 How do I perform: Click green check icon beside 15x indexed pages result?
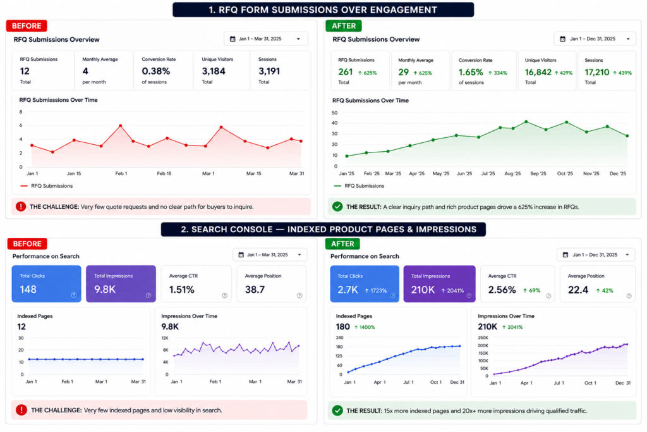click(337, 410)
